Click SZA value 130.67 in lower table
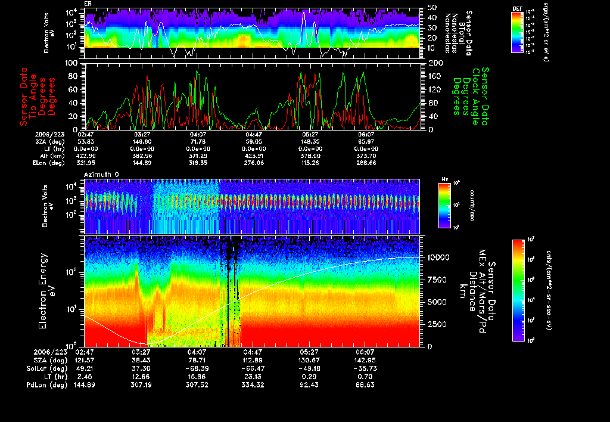Screen dimensions: 610x422 pos(309,360)
